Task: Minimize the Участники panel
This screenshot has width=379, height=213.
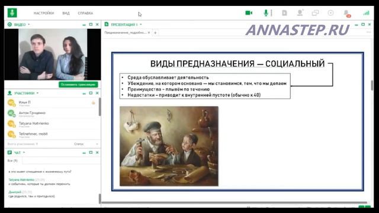Action: [84, 93]
